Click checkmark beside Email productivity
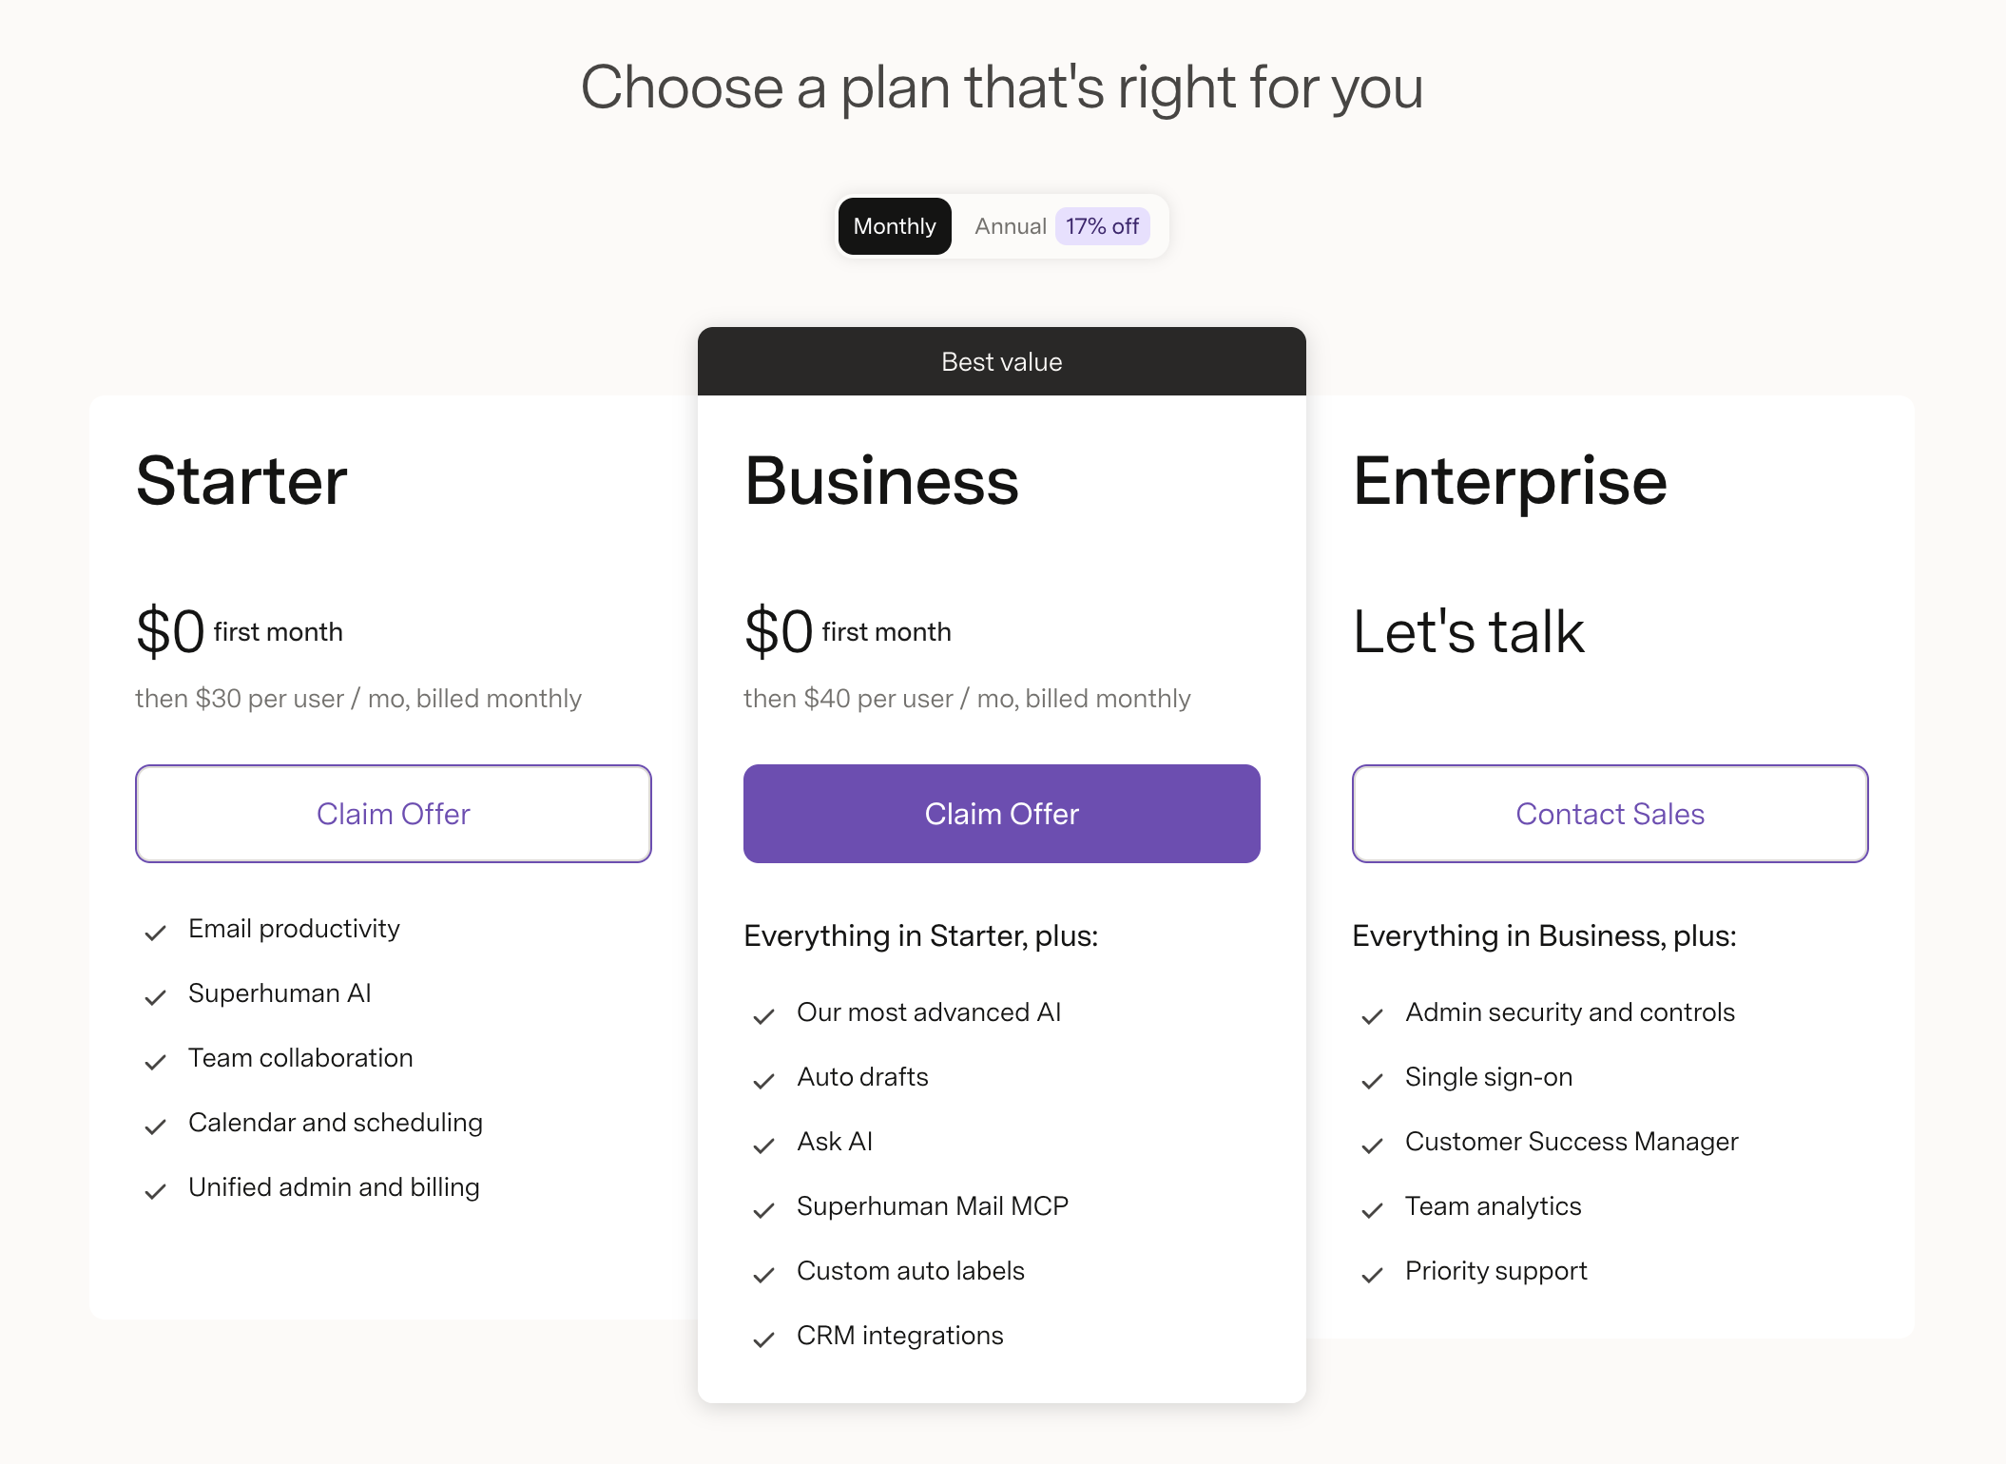This screenshot has width=2006, height=1464. tap(155, 933)
